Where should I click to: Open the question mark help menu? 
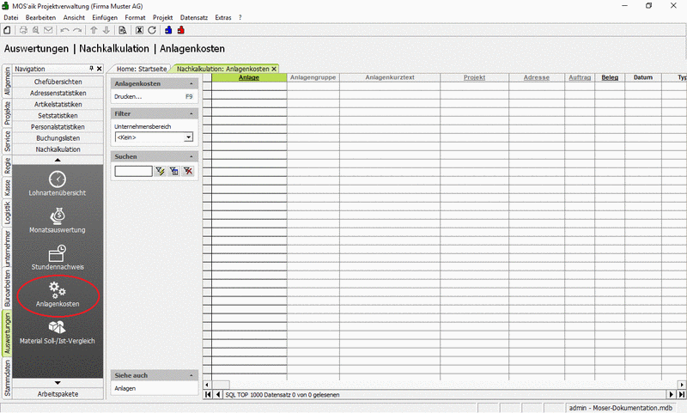240,17
